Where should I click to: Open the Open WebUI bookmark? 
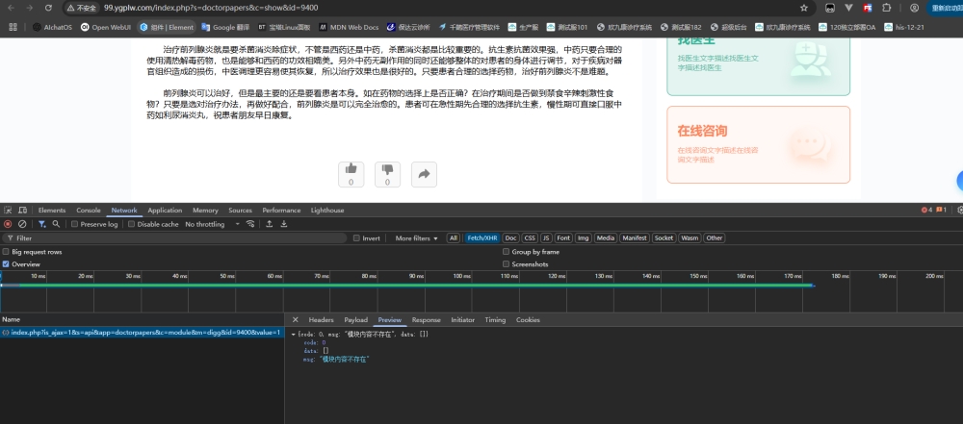click(106, 27)
